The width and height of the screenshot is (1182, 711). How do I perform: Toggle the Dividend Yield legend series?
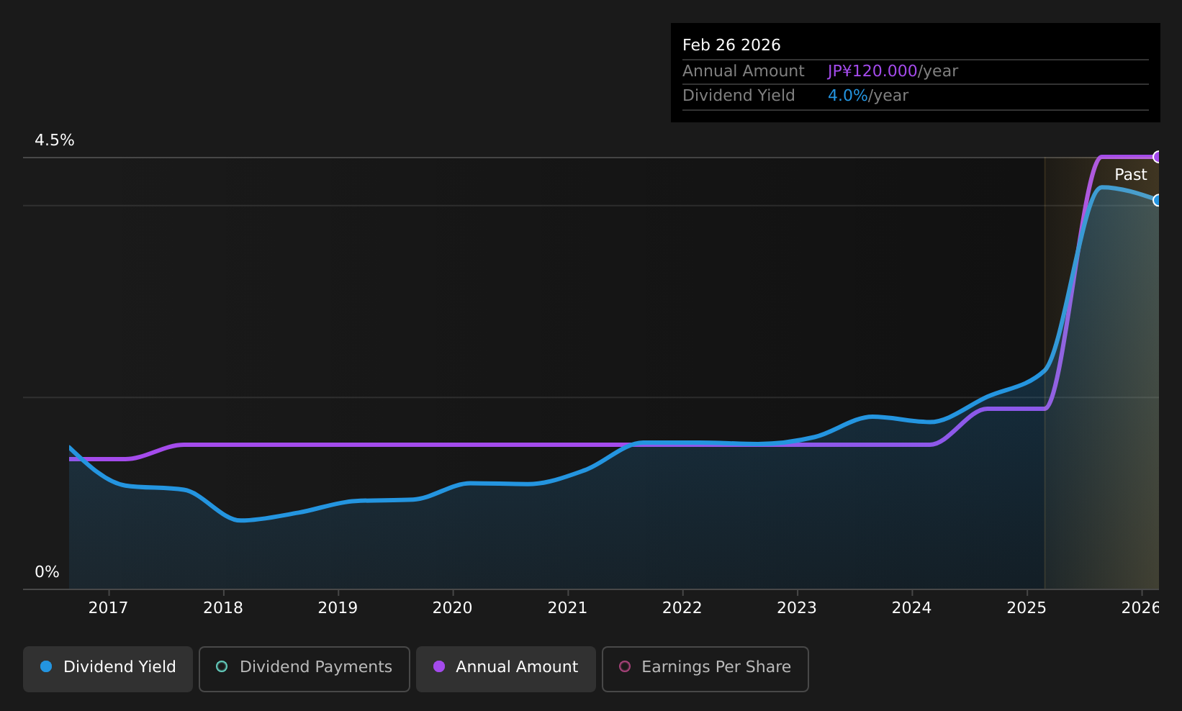pos(108,669)
